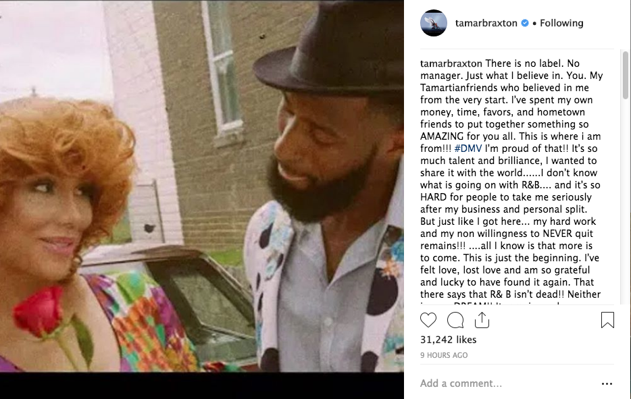Viewport: 631px width, 399px height.
Task: Click the blue verified badge beside tamarbraxton
Action: 525,24
